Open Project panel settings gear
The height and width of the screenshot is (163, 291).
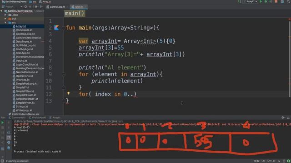pyautogui.click(x=36, y=7)
